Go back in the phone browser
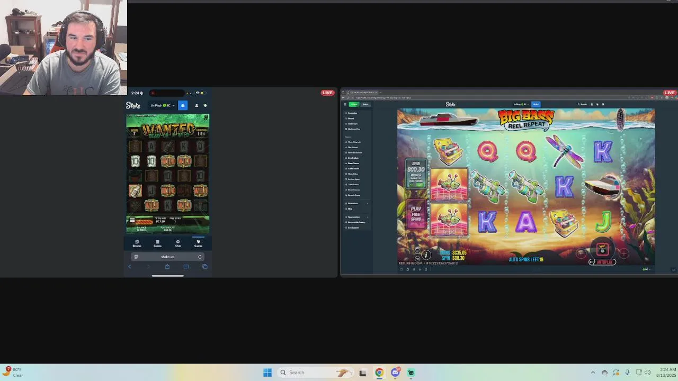Screen dimensions: 678x381 click(129, 266)
